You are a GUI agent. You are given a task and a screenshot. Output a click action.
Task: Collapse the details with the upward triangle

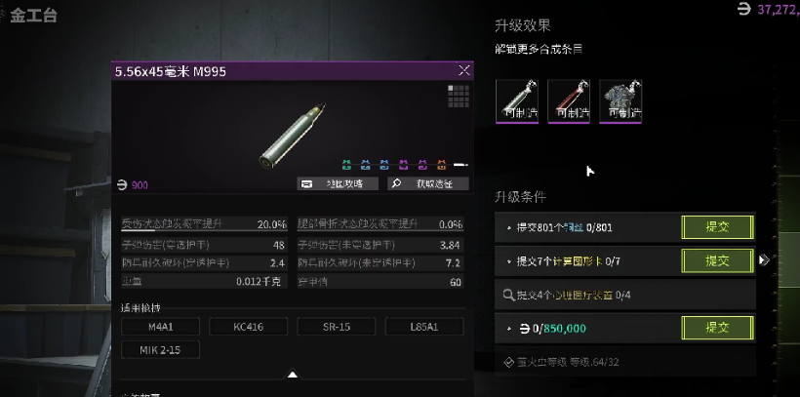click(293, 375)
